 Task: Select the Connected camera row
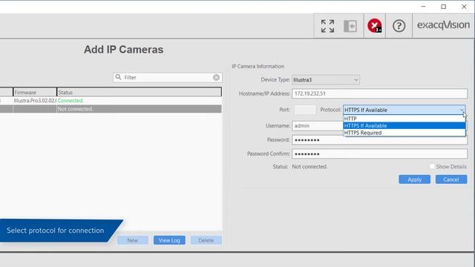[111, 101]
